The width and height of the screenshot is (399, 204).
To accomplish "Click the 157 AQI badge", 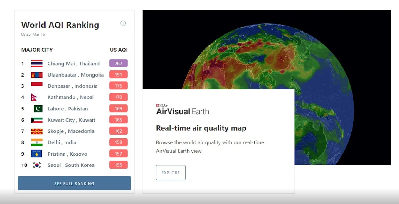I will click(118, 154).
